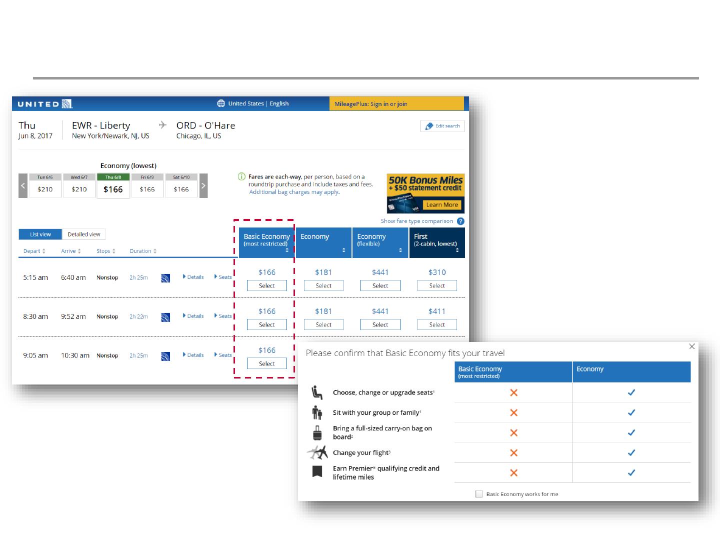Screen dimensions: 720x540
Task: Click Show fare type comparison link
Action: (417, 221)
